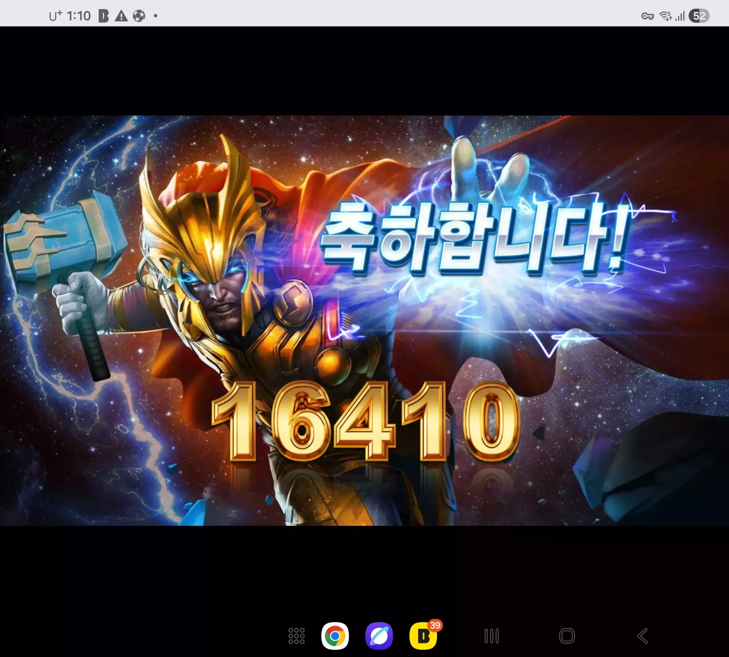The width and height of the screenshot is (729, 657).
Task: Go back with the back arrow
Action: [643, 636]
